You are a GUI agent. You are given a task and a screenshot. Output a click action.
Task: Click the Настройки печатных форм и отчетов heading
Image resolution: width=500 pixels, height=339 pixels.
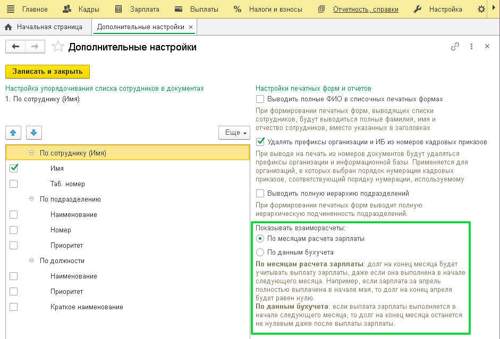pos(313,89)
